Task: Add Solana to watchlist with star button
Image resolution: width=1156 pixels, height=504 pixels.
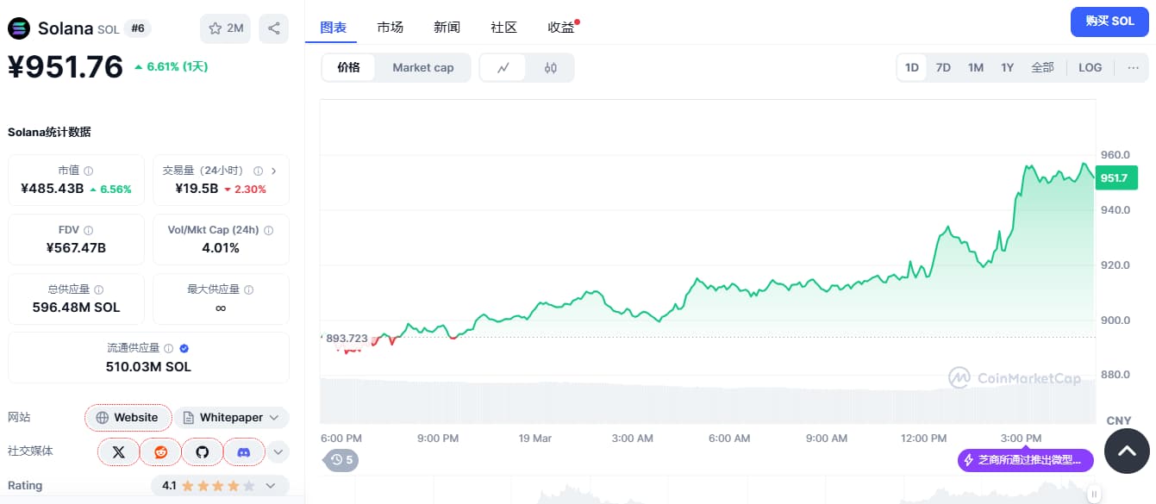Action: (x=225, y=28)
